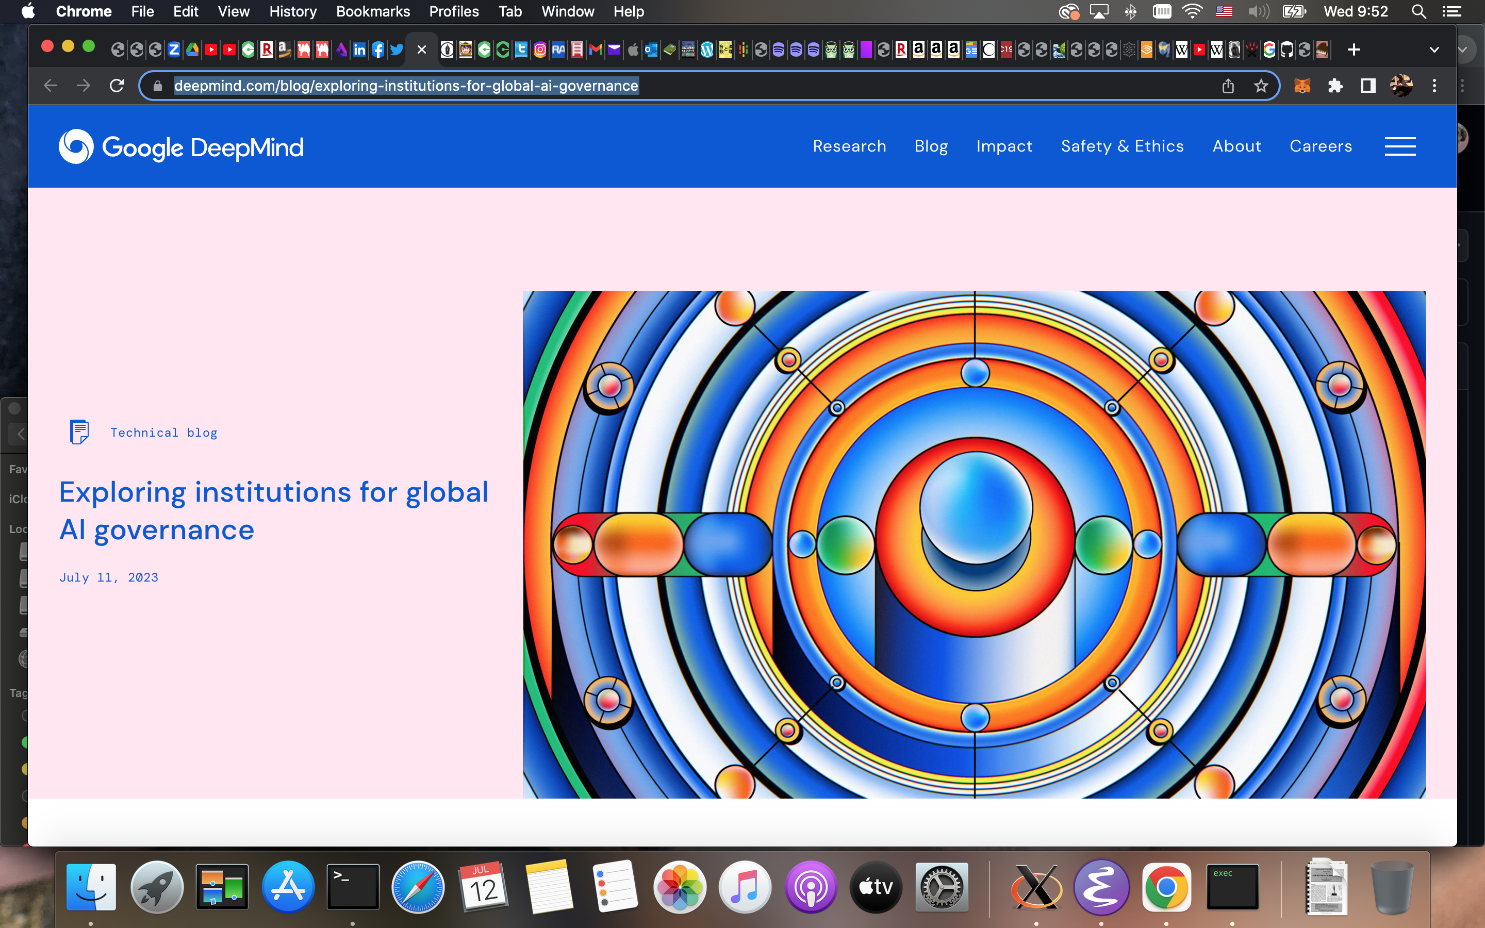
Task: Open the About nav link
Action: pos(1236,146)
